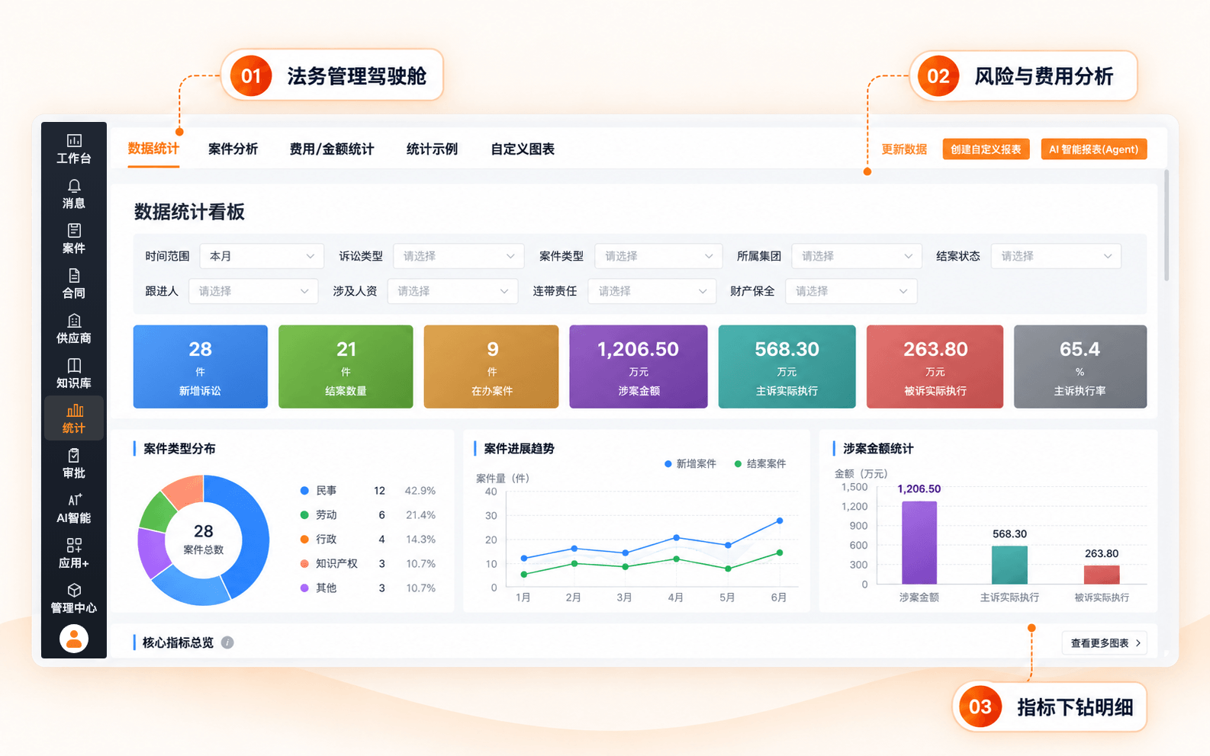Open the 供应商 suppliers sidebar icon

74,328
